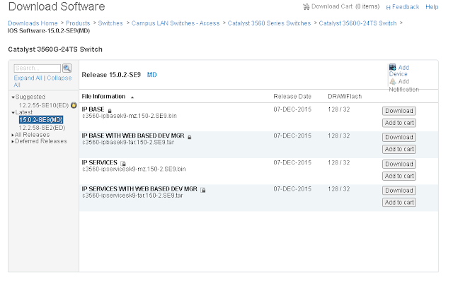Open the MD release type link
The image size is (453, 288).
coord(152,75)
